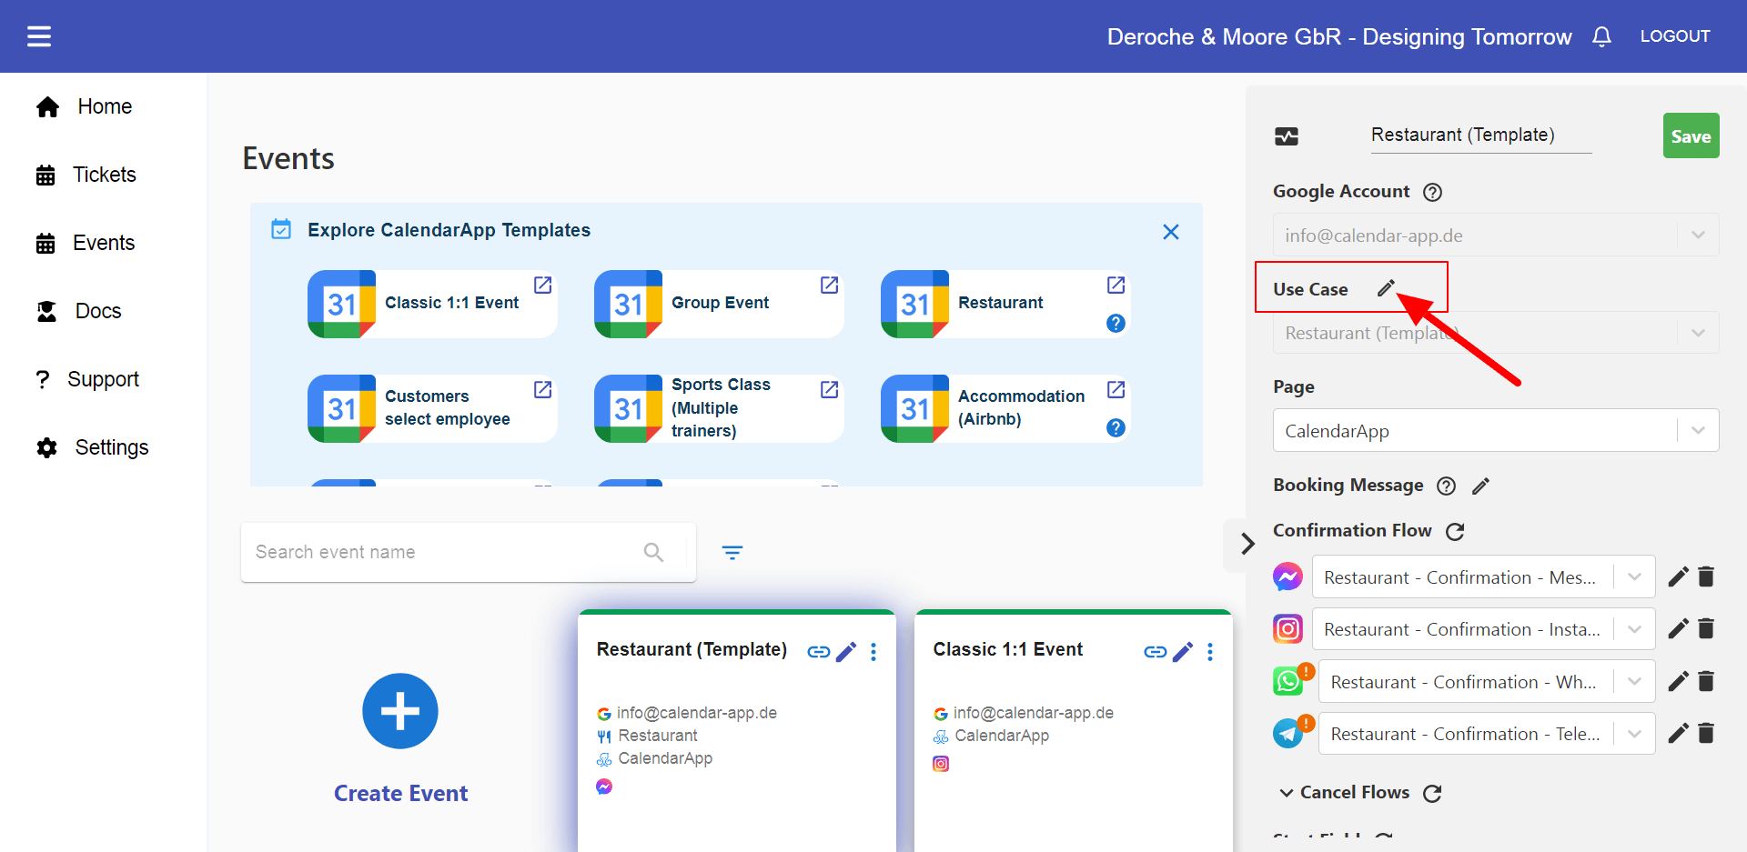Edit the Instagram confirmation flow
This screenshot has height=852, width=1747.
point(1678,628)
